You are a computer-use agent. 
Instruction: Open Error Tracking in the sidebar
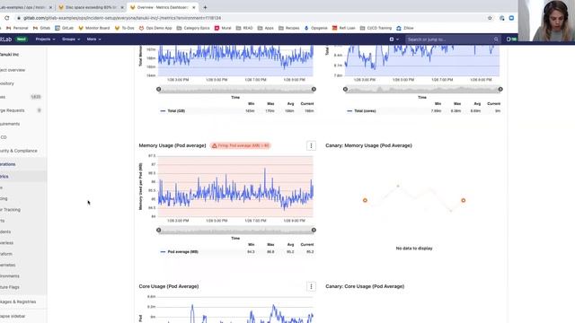(x=10, y=209)
